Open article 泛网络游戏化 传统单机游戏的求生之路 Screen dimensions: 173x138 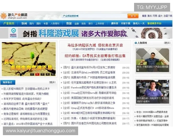tap(25, 119)
